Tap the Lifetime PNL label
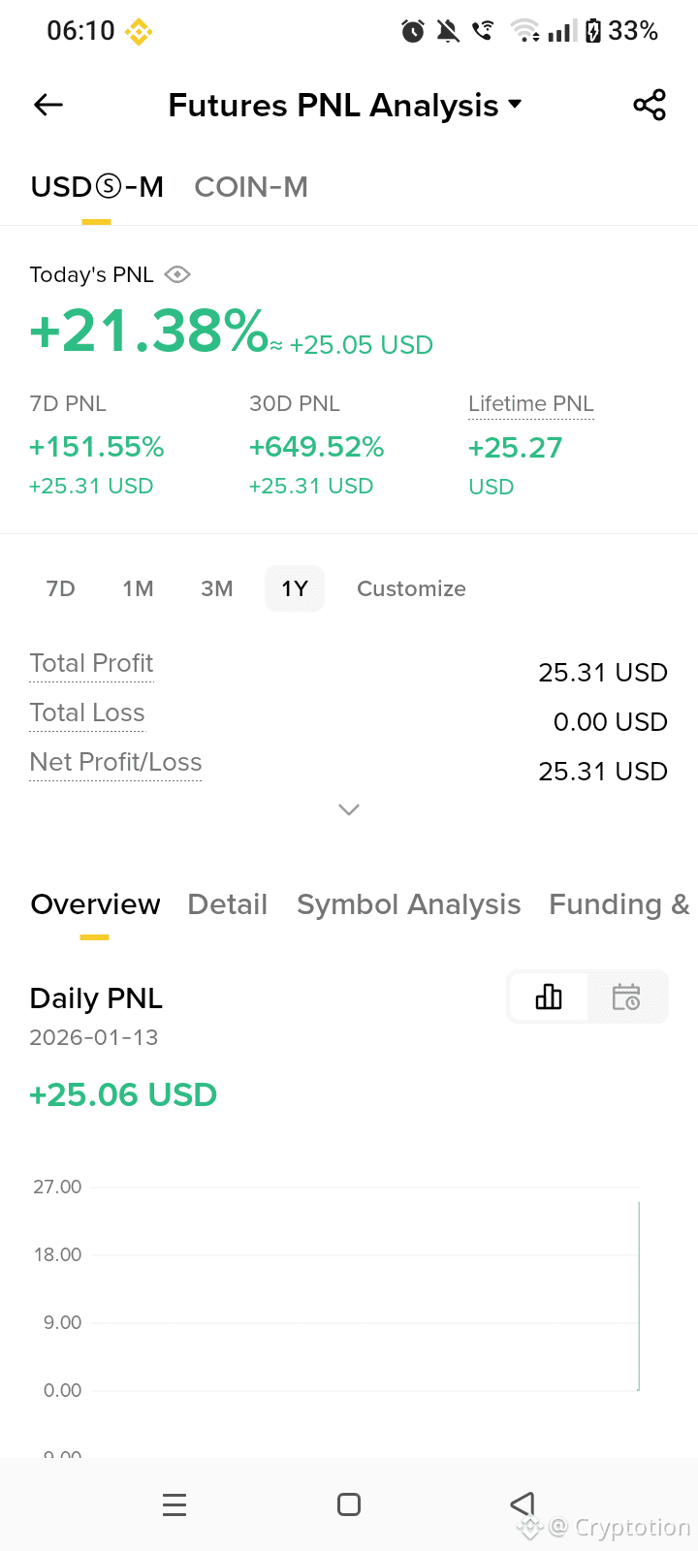This screenshot has height=1551, width=698. click(x=531, y=403)
